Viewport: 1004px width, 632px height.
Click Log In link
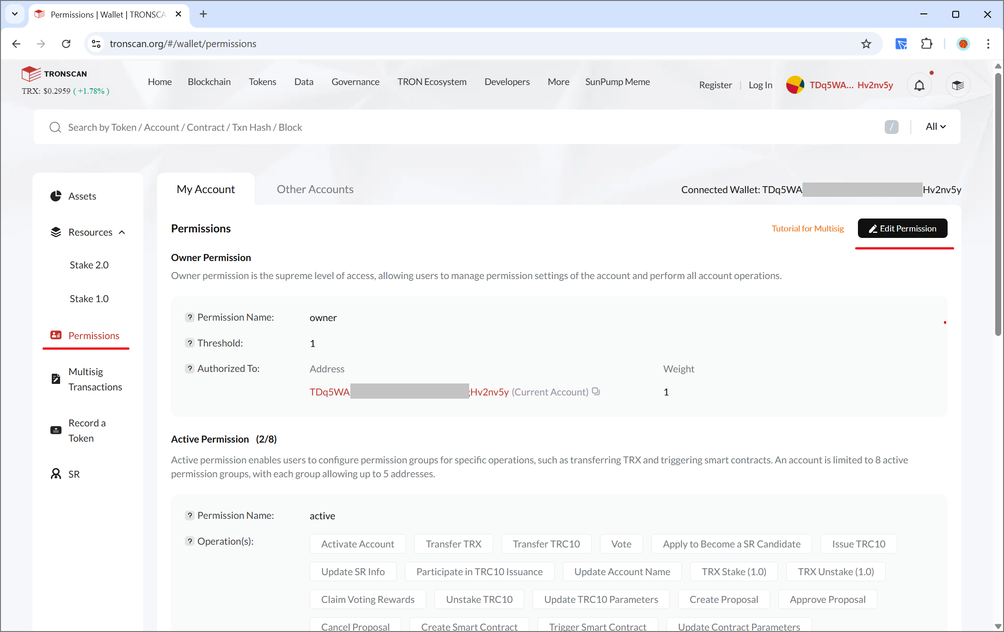(x=760, y=85)
